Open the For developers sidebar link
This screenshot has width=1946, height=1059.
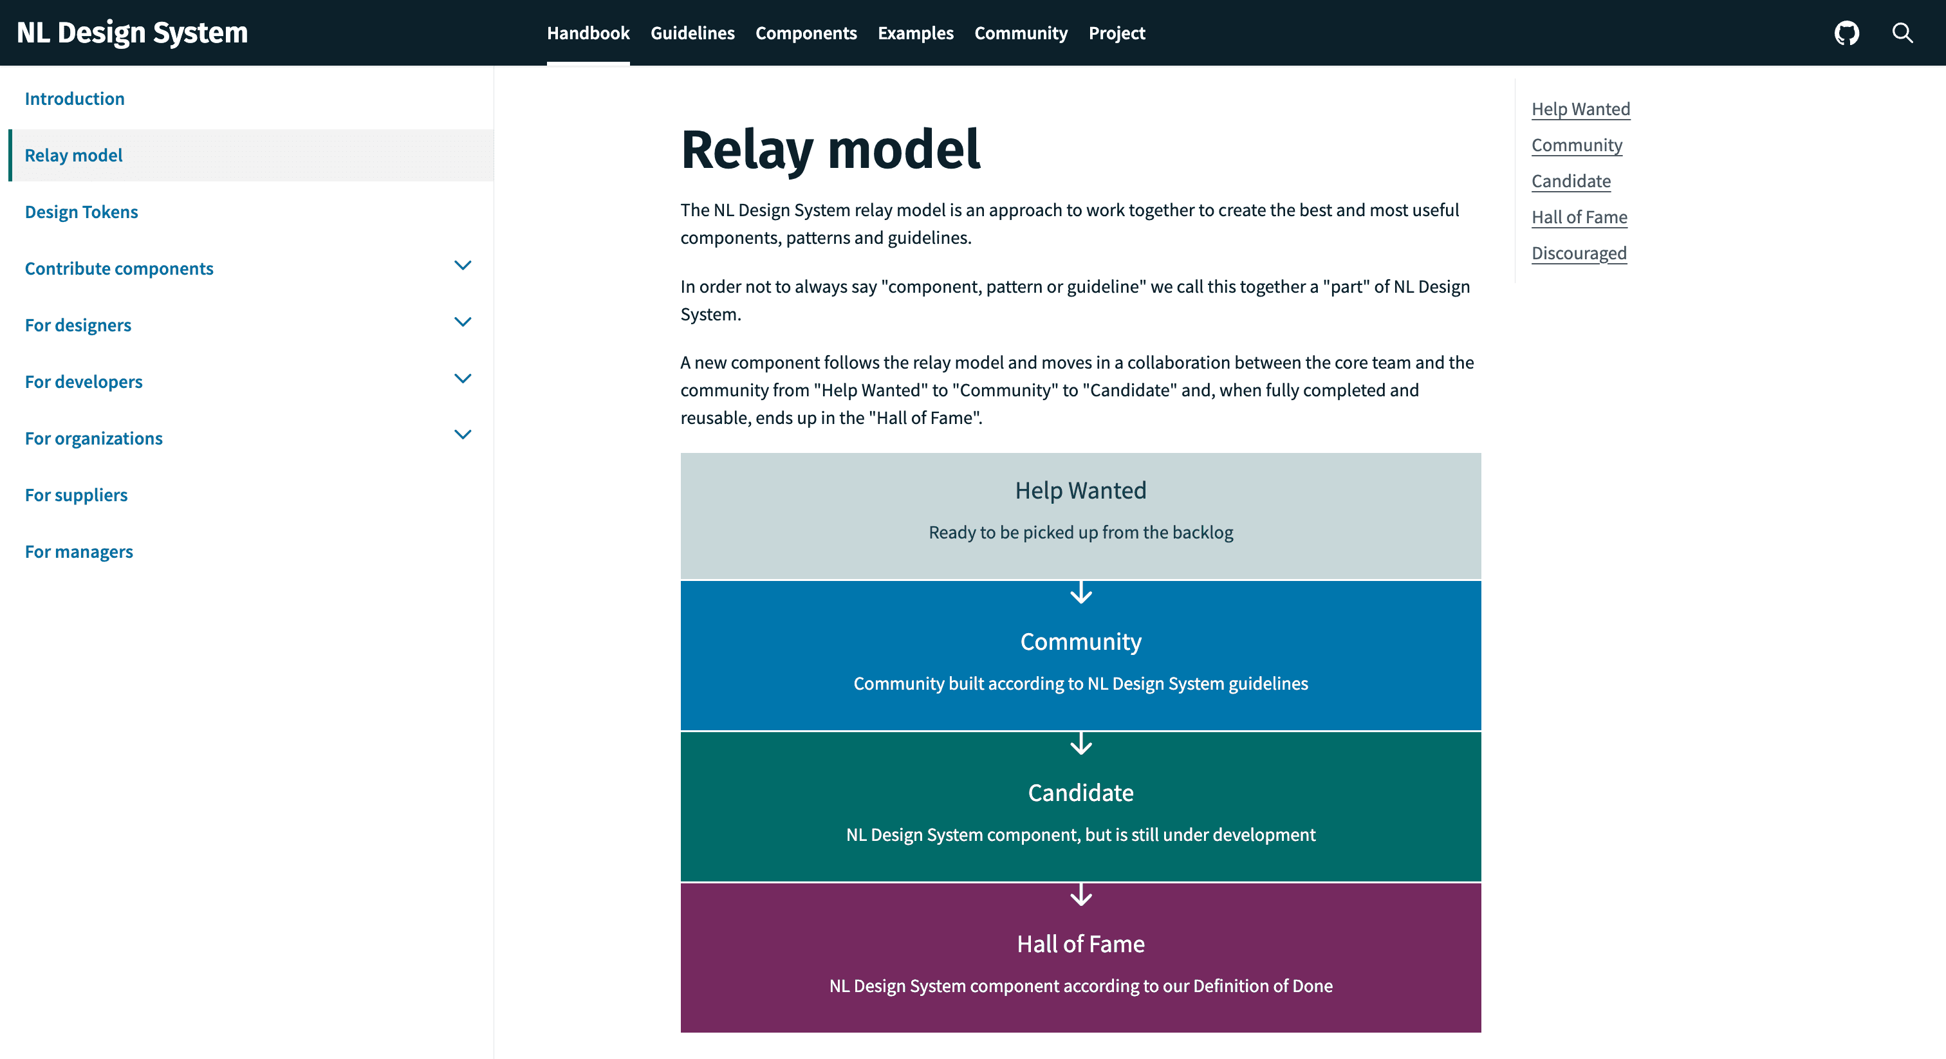coord(84,382)
